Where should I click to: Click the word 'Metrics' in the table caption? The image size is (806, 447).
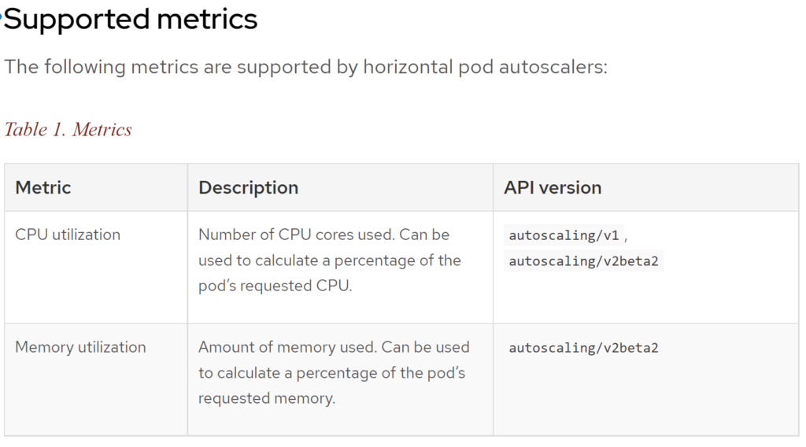pyautogui.click(x=102, y=130)
